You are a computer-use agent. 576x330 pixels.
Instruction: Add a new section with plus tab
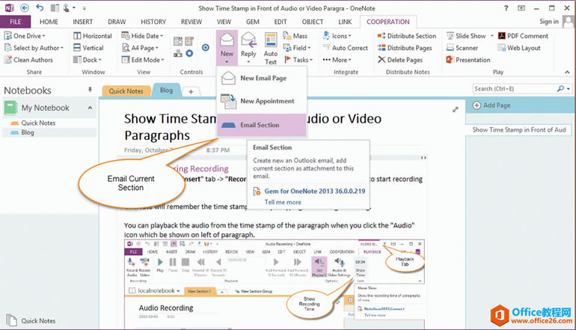point(191,92)
